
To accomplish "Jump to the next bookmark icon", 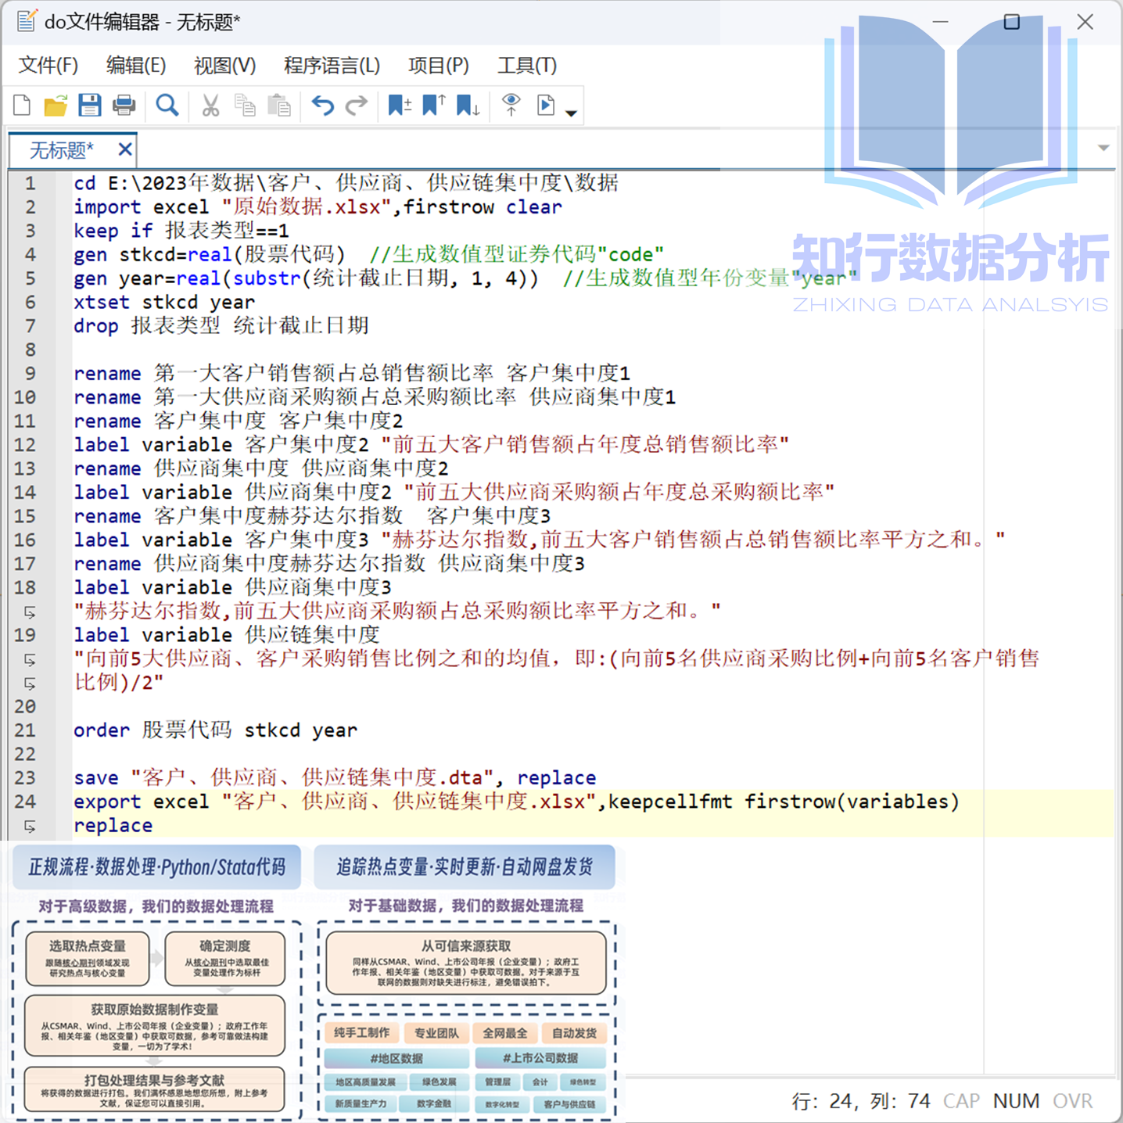I will tap(467, 105).
